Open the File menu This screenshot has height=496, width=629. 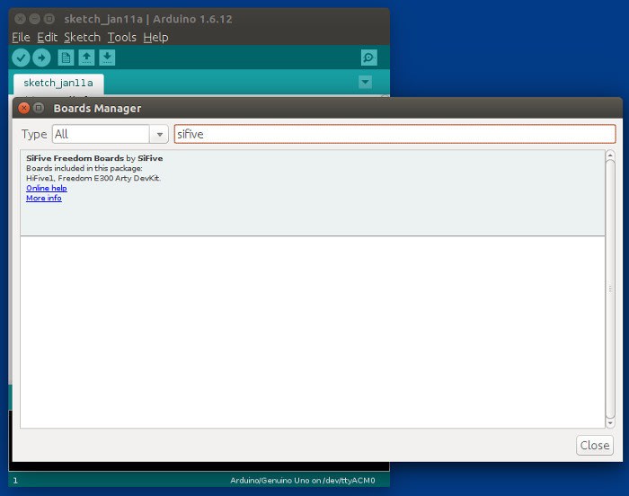pyautogui.click(x=21, y=38)
